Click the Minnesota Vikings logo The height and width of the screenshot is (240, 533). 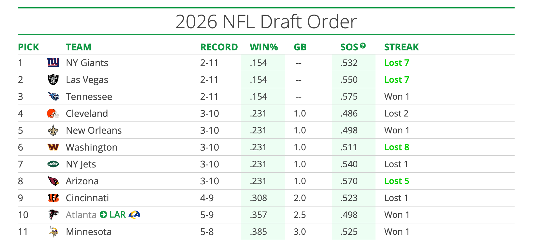tap(53, 232)
